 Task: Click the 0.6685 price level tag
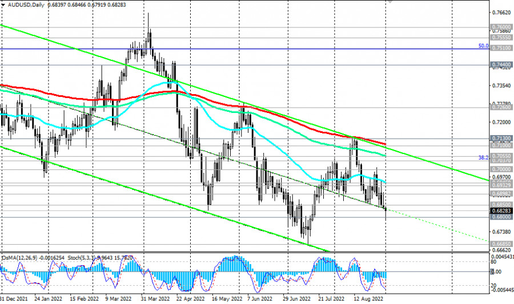(500, 244)
